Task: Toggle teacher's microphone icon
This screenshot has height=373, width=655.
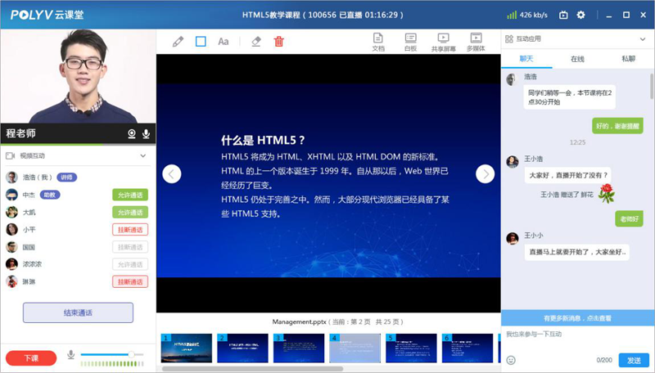Action: [147, 133]
